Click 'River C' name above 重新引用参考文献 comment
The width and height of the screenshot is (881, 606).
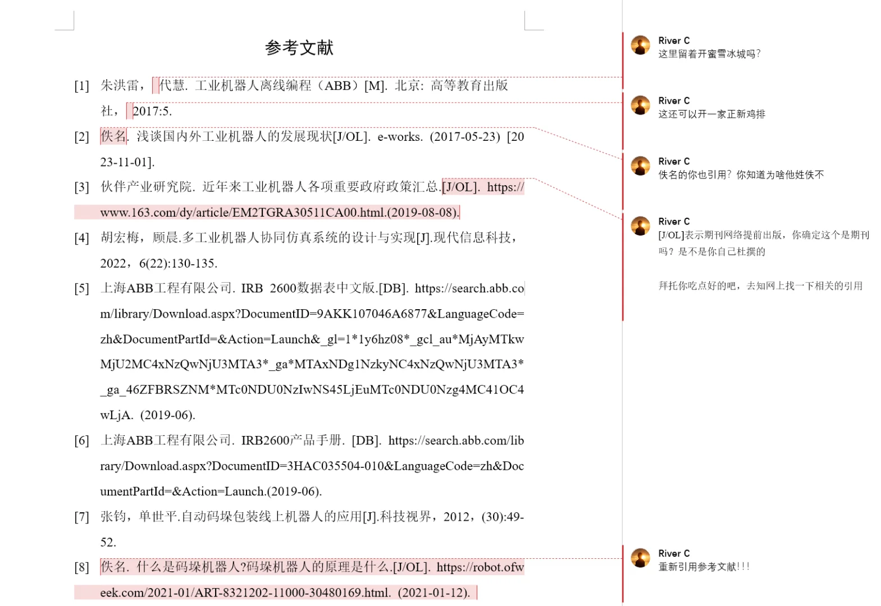coord(674,553)
